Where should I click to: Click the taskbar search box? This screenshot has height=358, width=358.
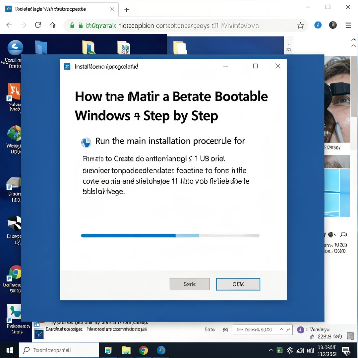tap(59, 350)
